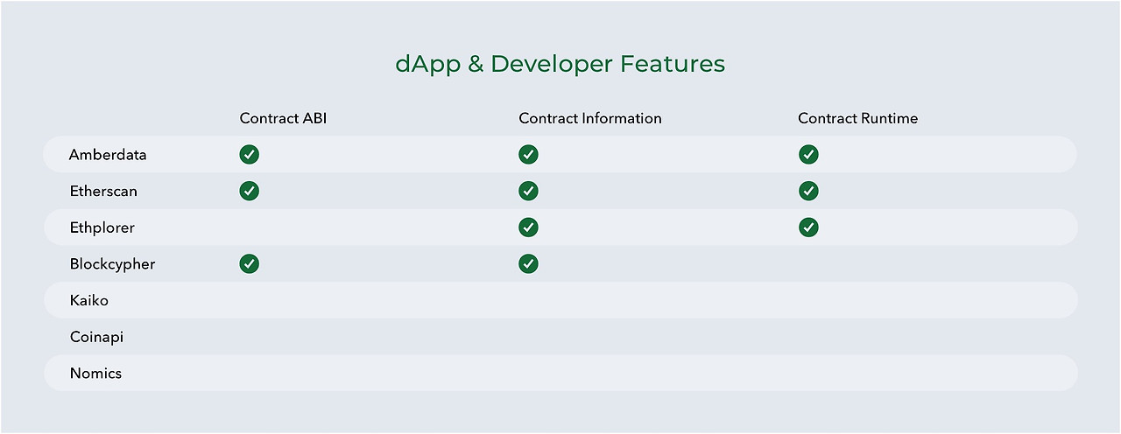The height and width of the screenshot is (434, 1121).
Task: Click the dApp & Developer Features title
Action: [x=560, y=64]
